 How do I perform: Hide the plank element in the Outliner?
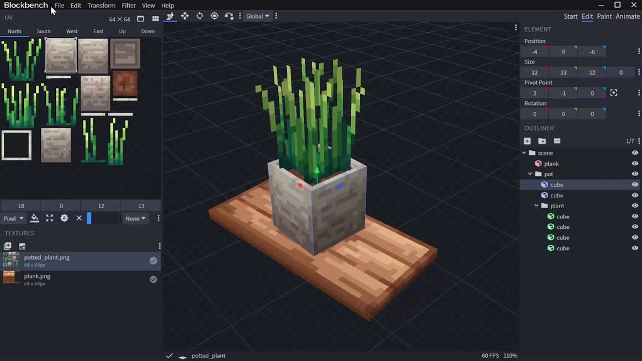click(x=634, y=164)
